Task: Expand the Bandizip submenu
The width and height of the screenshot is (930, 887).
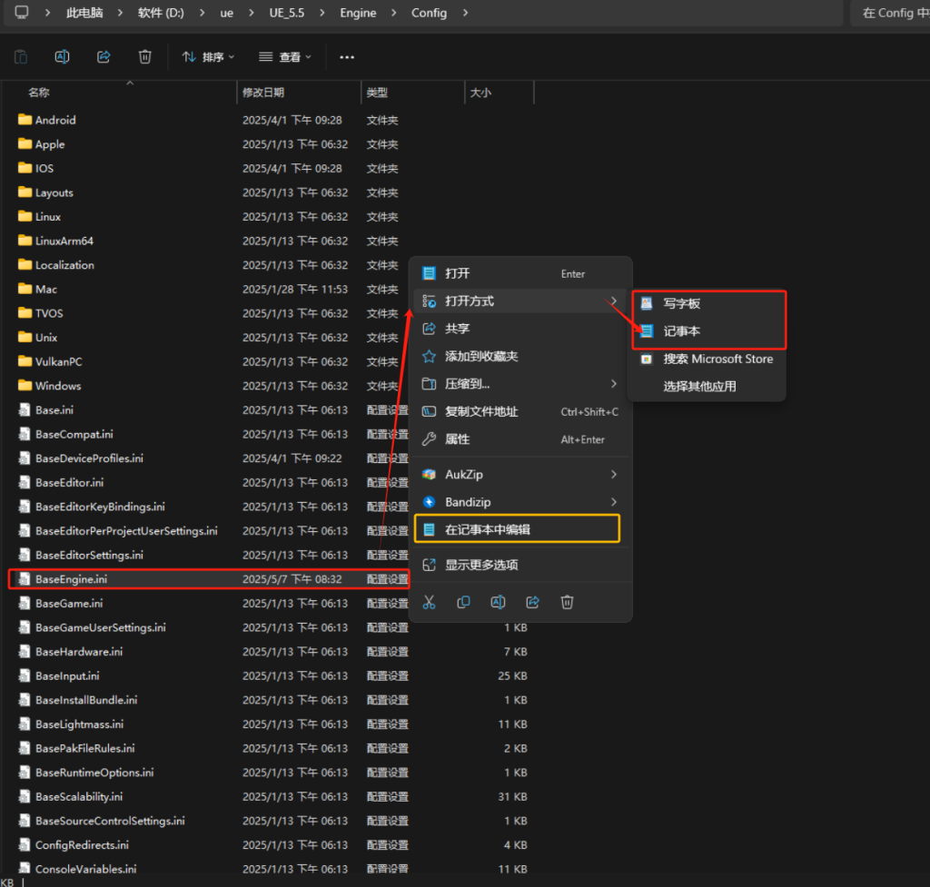Action: pos(520,502)
